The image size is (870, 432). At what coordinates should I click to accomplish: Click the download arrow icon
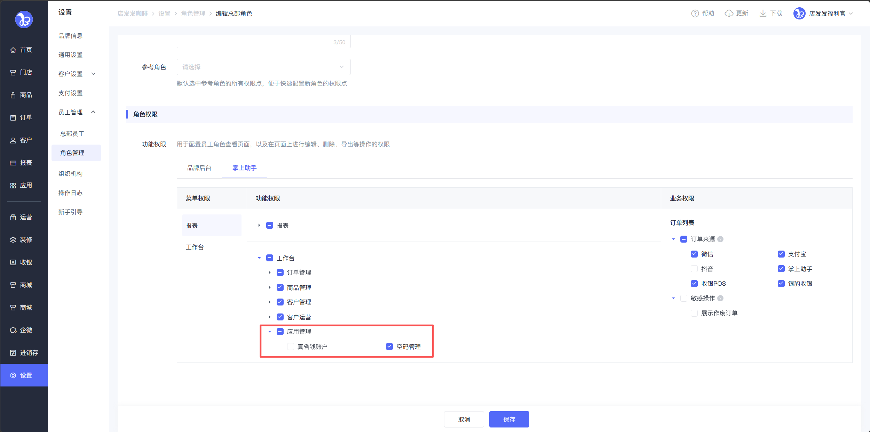(762, 14)
